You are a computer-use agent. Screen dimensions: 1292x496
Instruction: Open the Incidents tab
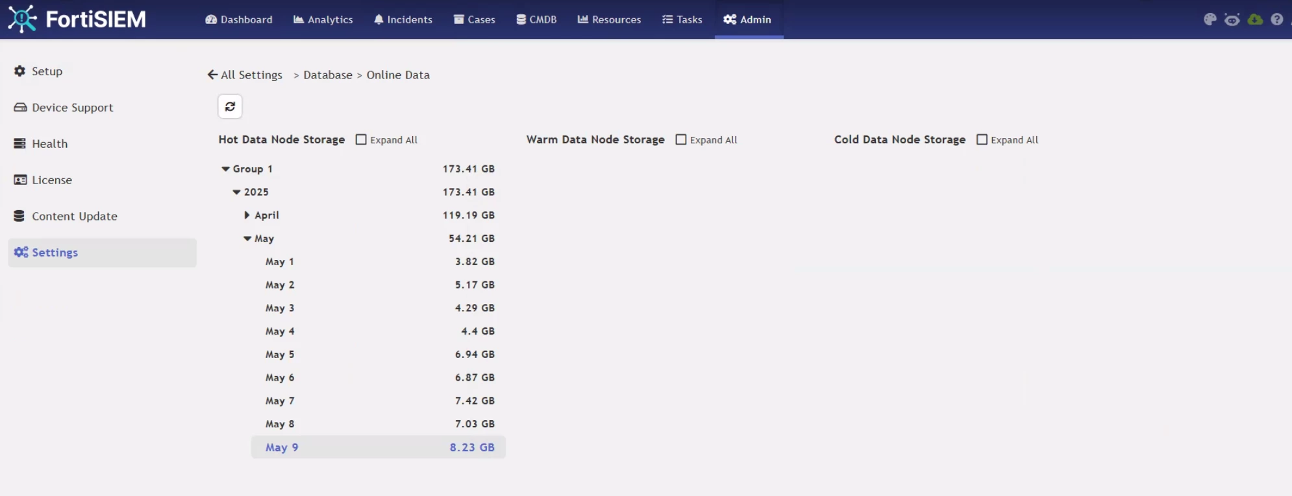point(403,19)
